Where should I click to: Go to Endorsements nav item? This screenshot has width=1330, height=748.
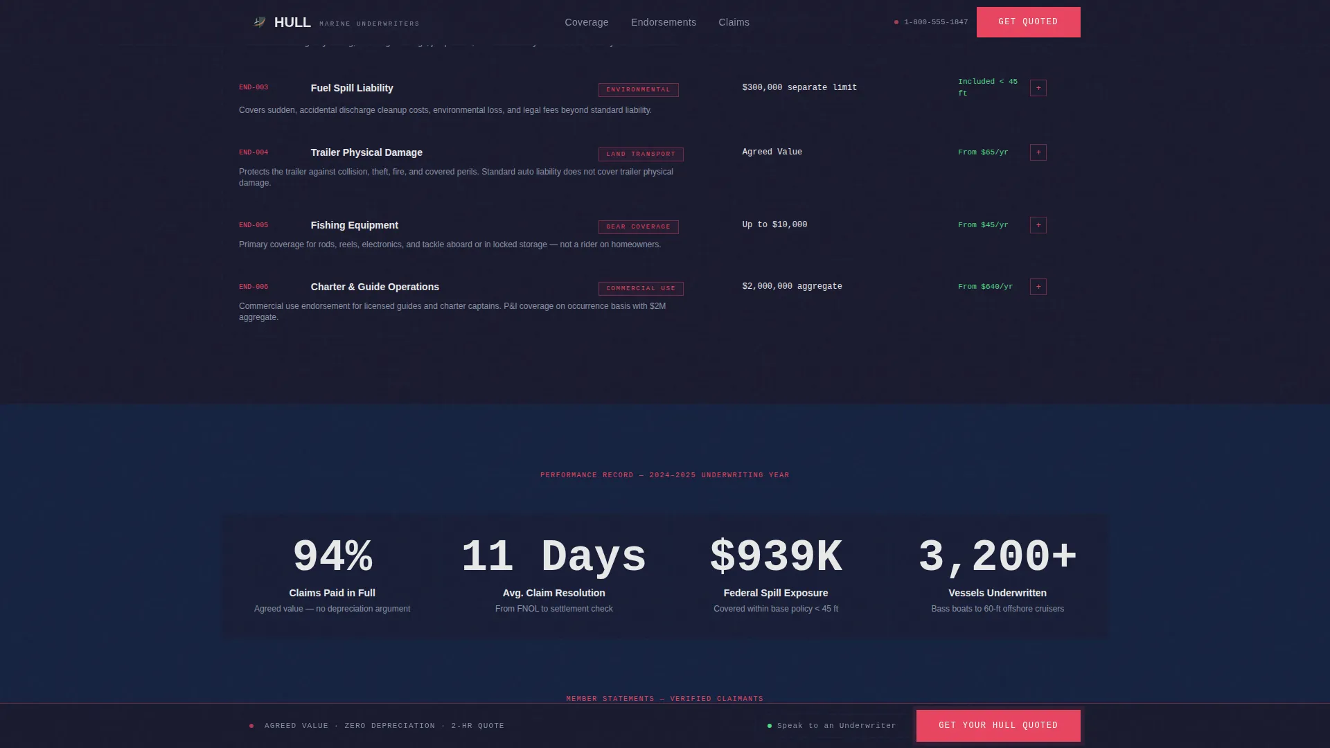[x=664, y=22]
